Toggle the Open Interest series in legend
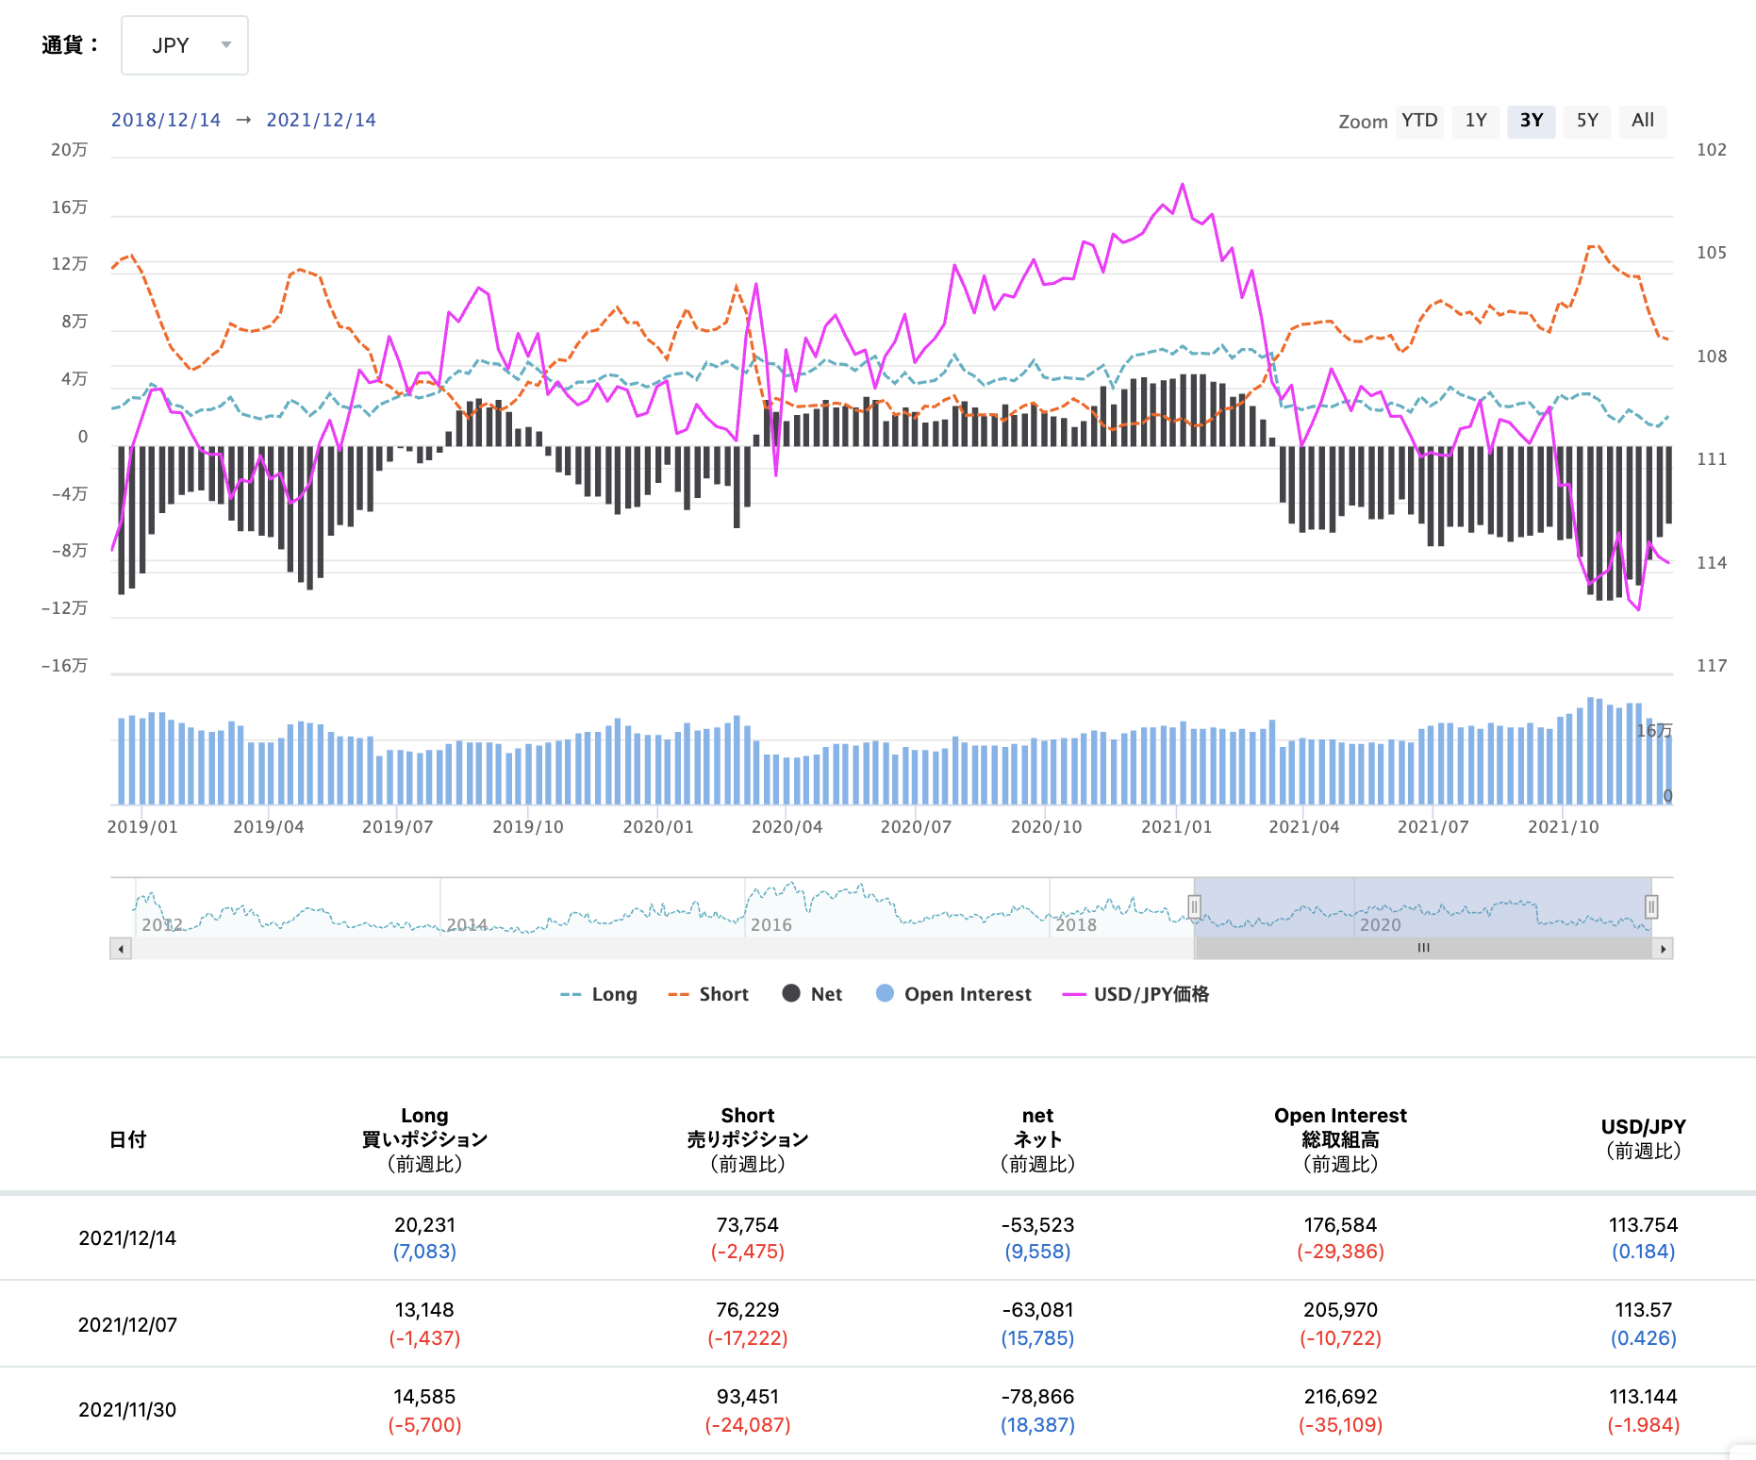Image resolution: width=1756 pixels, height=1460 pixels. pyautogui.click(x=953, y=994)
